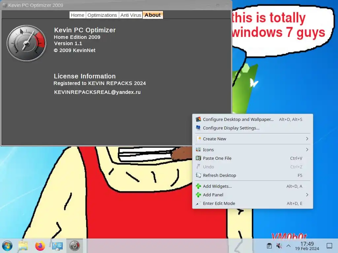Click the Paste One File clipboard icon

tap(198, 158)
